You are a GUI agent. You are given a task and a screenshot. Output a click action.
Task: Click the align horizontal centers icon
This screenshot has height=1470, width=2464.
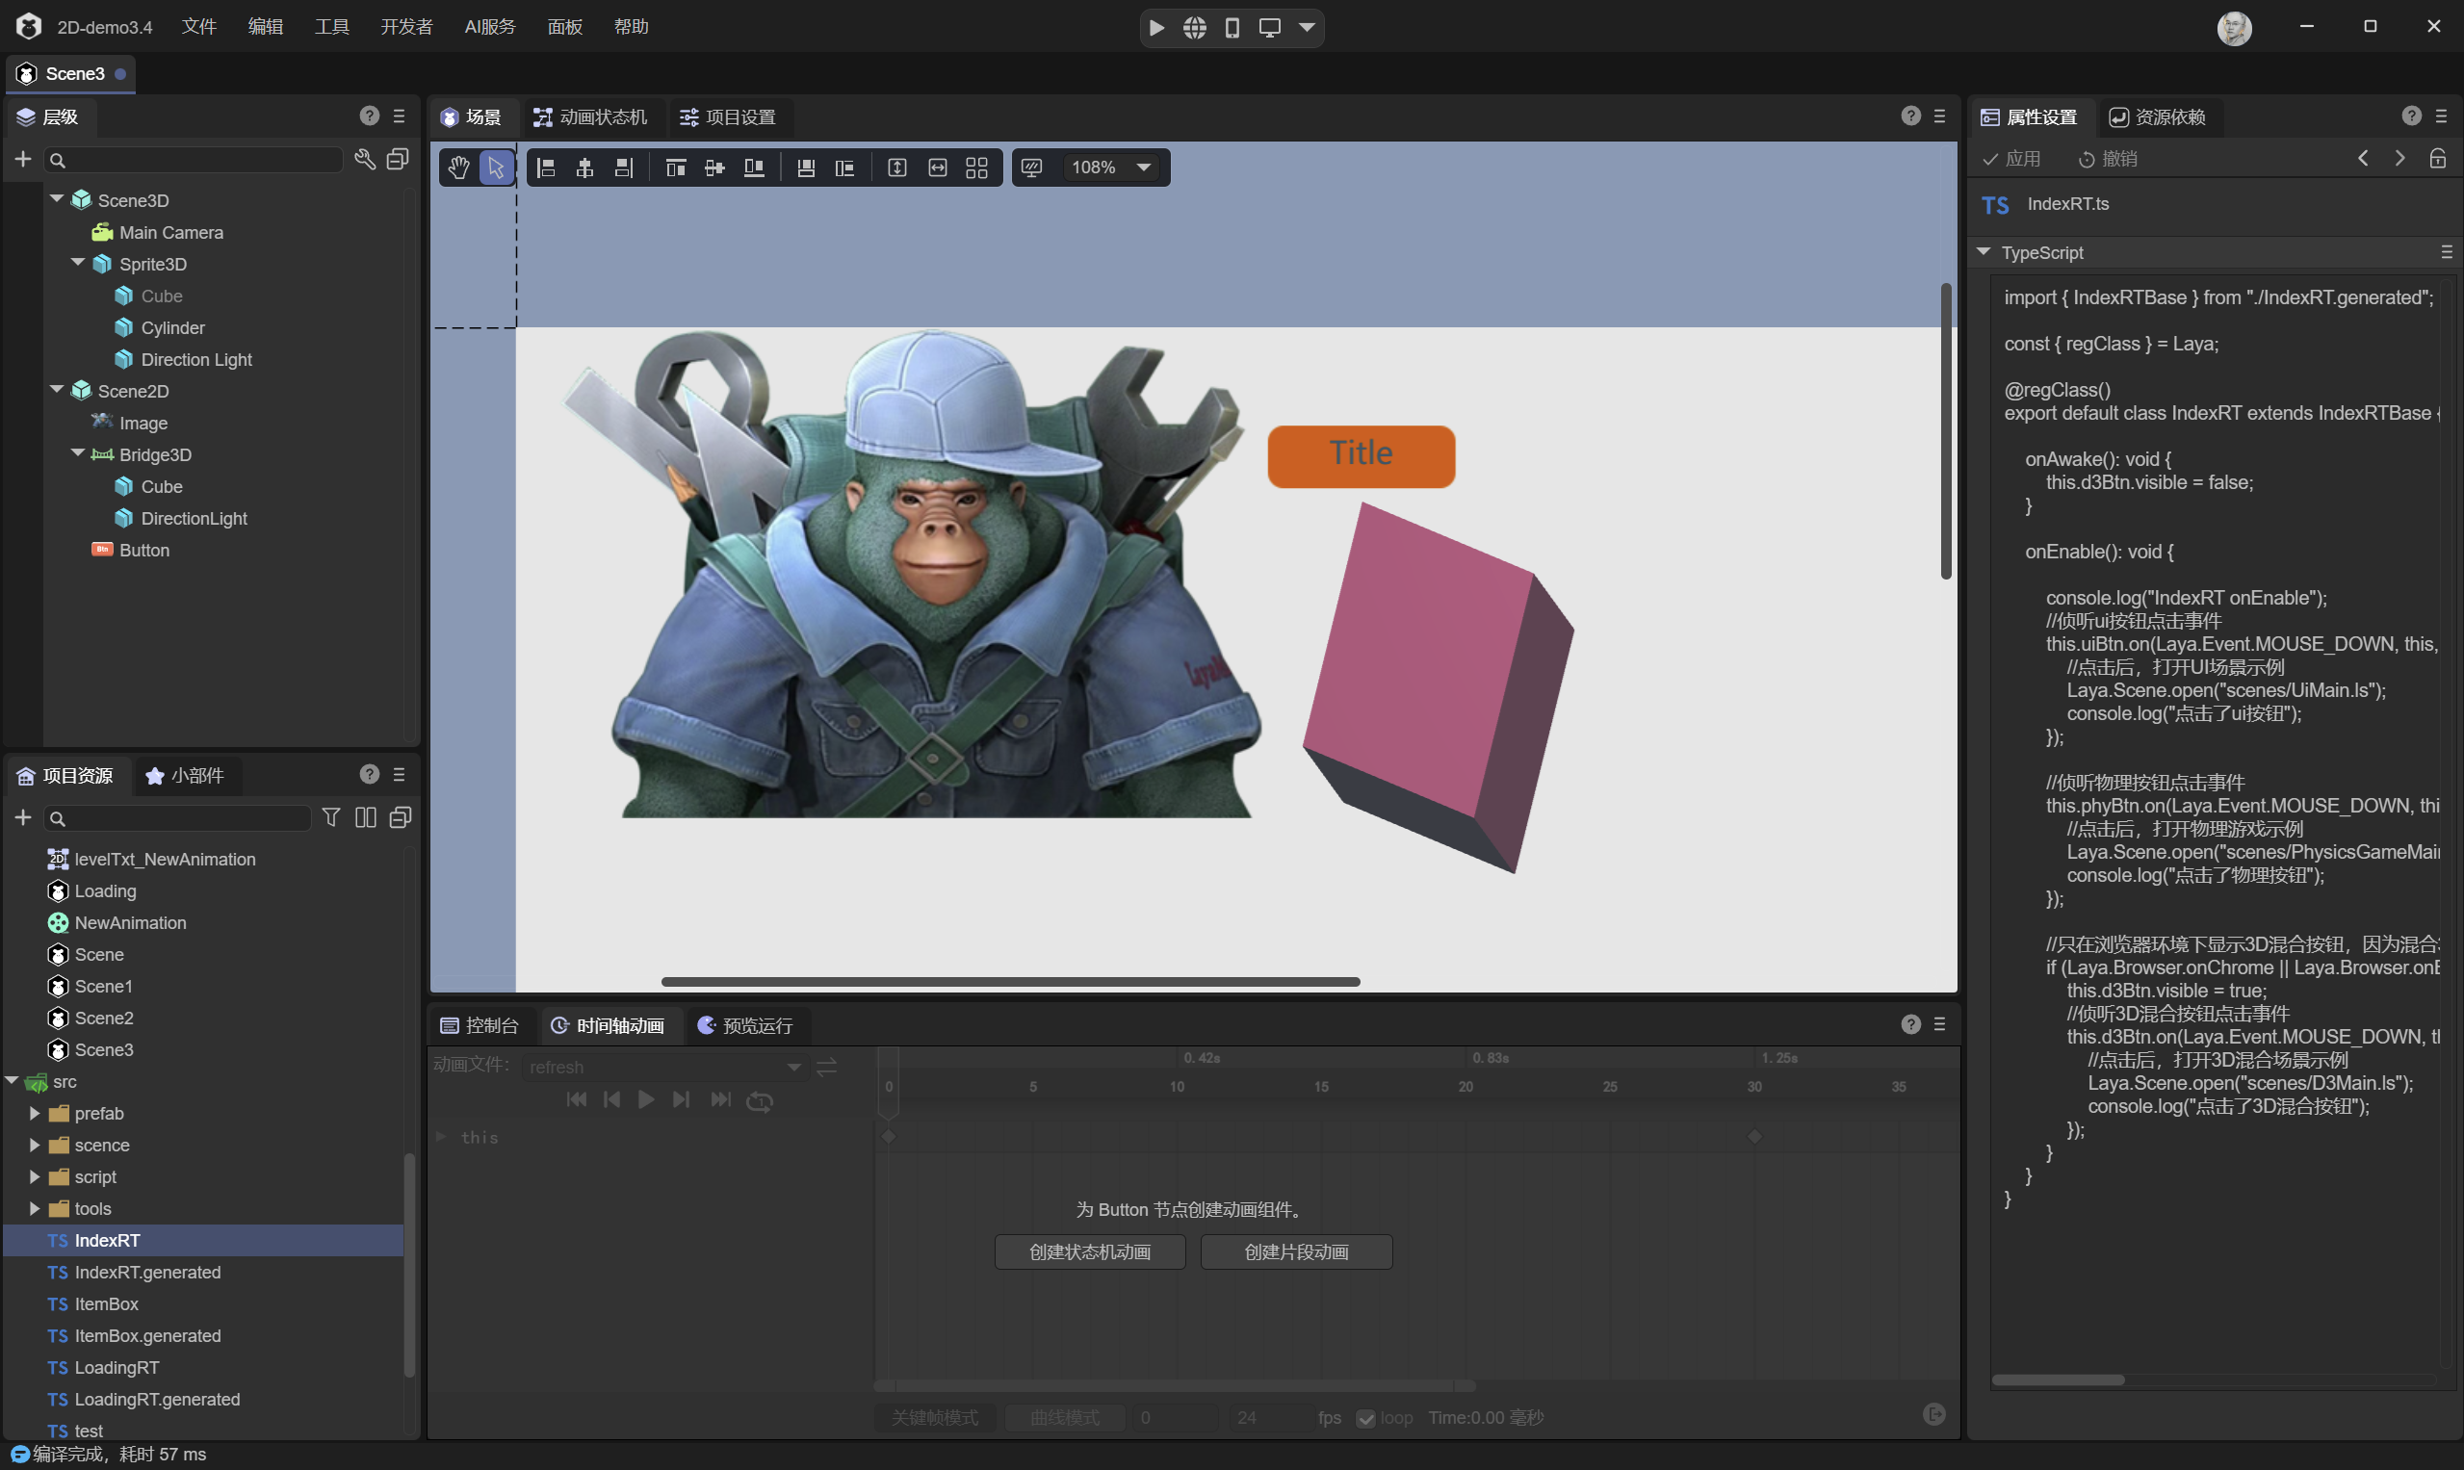tap(584, 168)
